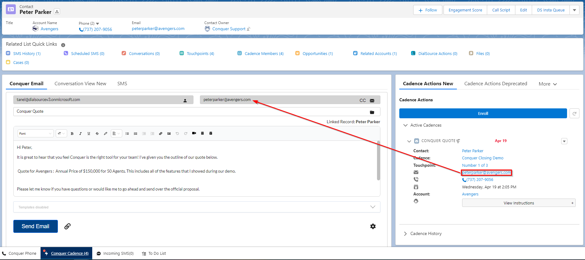Image resolution: width=585 pixels, height=260 pixels.
Task: Click the Send Email button
Action: coord(36,226)
